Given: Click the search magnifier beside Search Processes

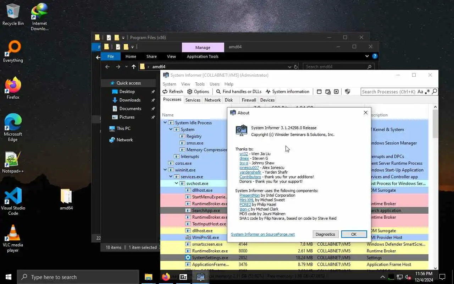Looking at the screenshot, I should (x=434, y=92).
